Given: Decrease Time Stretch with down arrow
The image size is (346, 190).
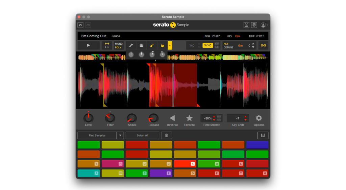Looking at the screenshot, I should 214,120.
